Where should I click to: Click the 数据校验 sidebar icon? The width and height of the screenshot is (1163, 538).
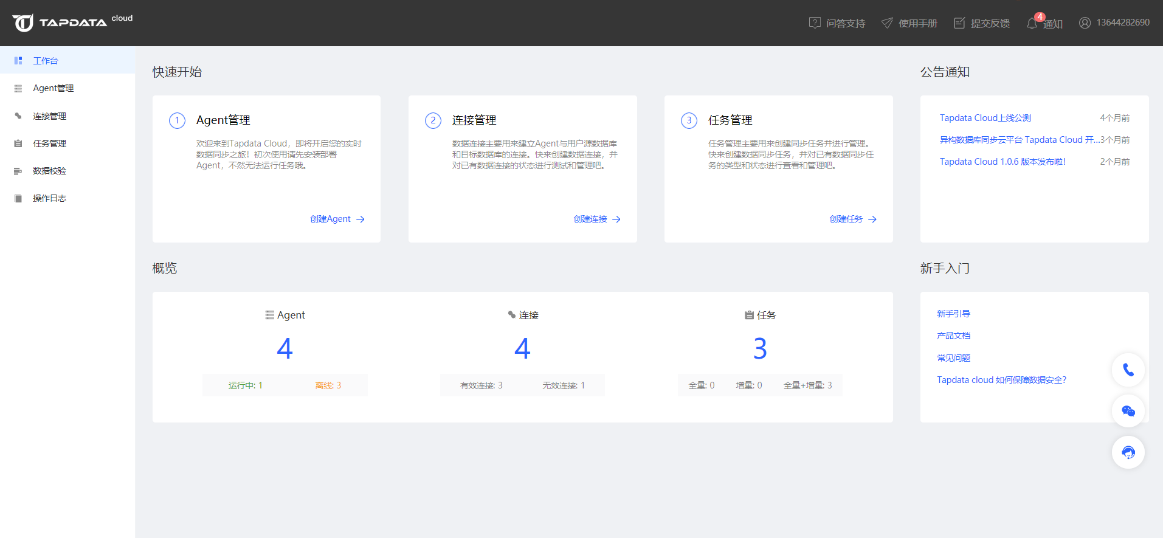18,171
